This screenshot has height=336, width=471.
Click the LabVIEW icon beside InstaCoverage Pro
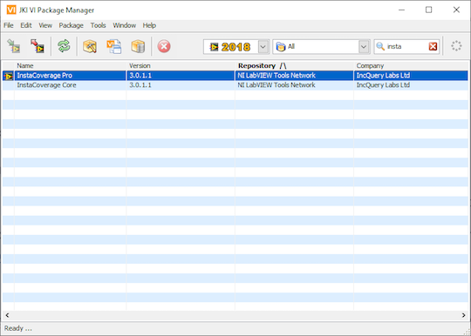(x=8, y=76)
